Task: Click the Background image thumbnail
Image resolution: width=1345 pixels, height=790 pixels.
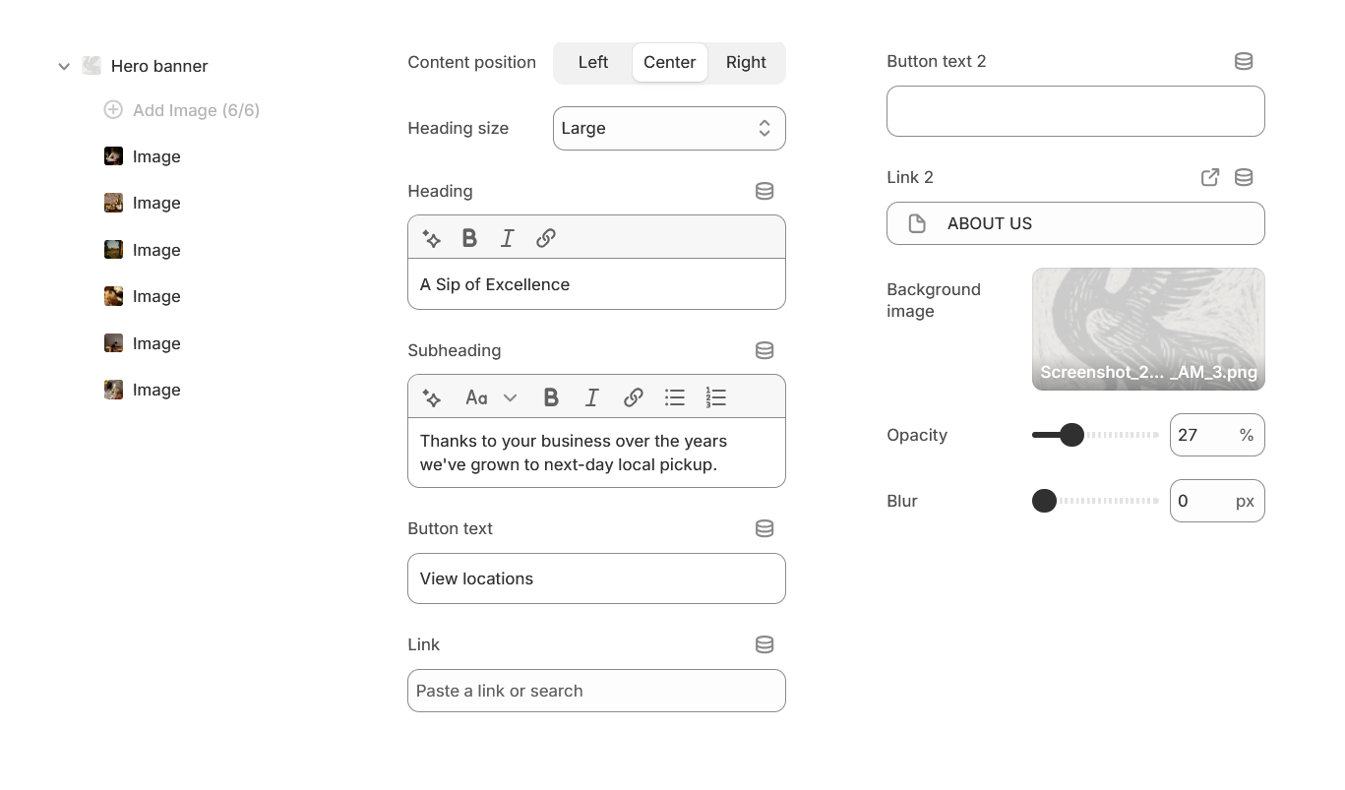Action: (x=1147, y=329)
